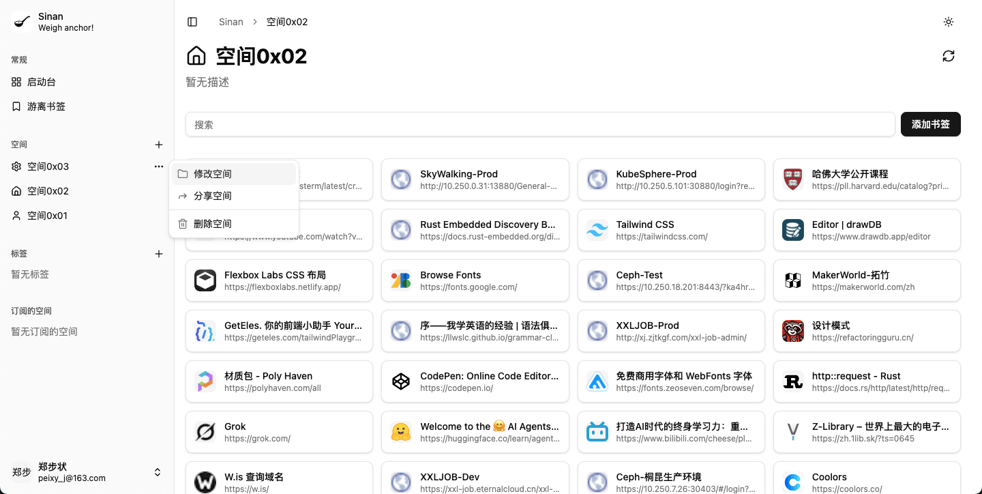The width and height of the screenshot is (982, 494).
Task: Switch theme with the sun icon
Action: 948,22
